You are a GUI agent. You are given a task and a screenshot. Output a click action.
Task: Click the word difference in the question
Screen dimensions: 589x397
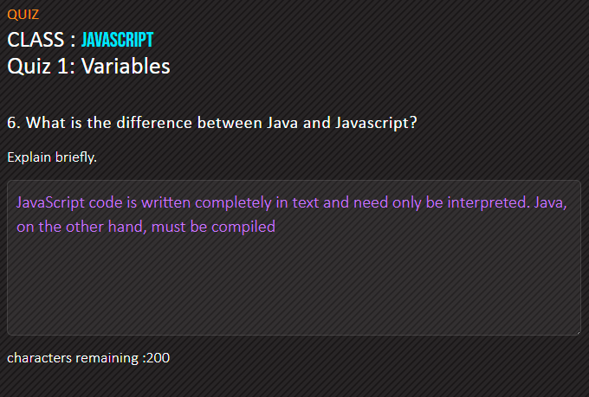(x=154, y=123)
